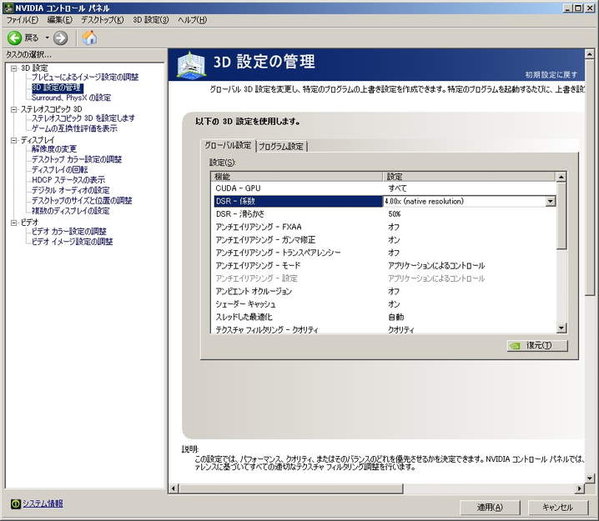Collapse the ビデオ tree node
Viewport: 599px width, 521px height.
click(13, 223)
